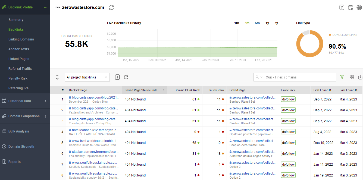Click the Dec 19, 2022 first found date
Viewport: 363px width, 180px height.
323,143
